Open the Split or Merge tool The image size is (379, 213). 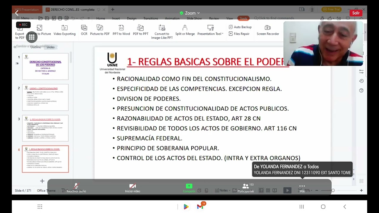185,30
